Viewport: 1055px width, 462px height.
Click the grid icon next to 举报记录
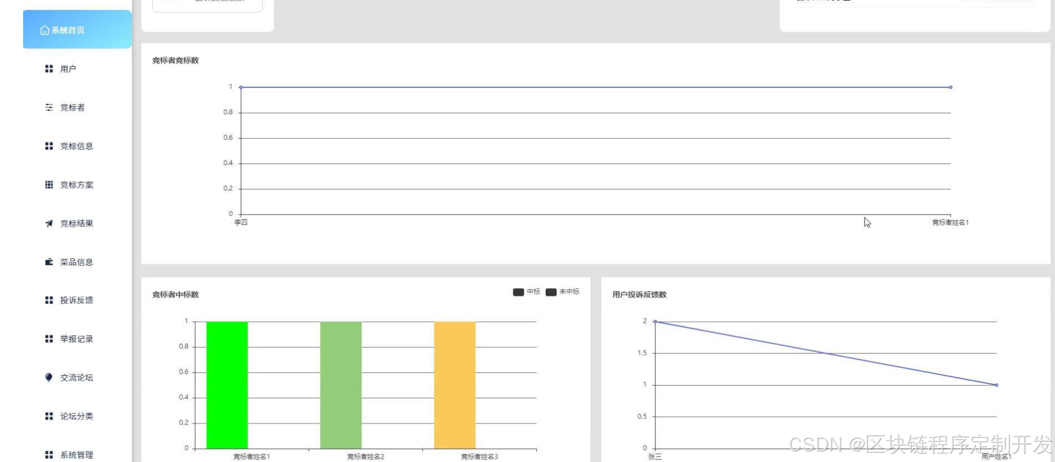click(49, 339)
